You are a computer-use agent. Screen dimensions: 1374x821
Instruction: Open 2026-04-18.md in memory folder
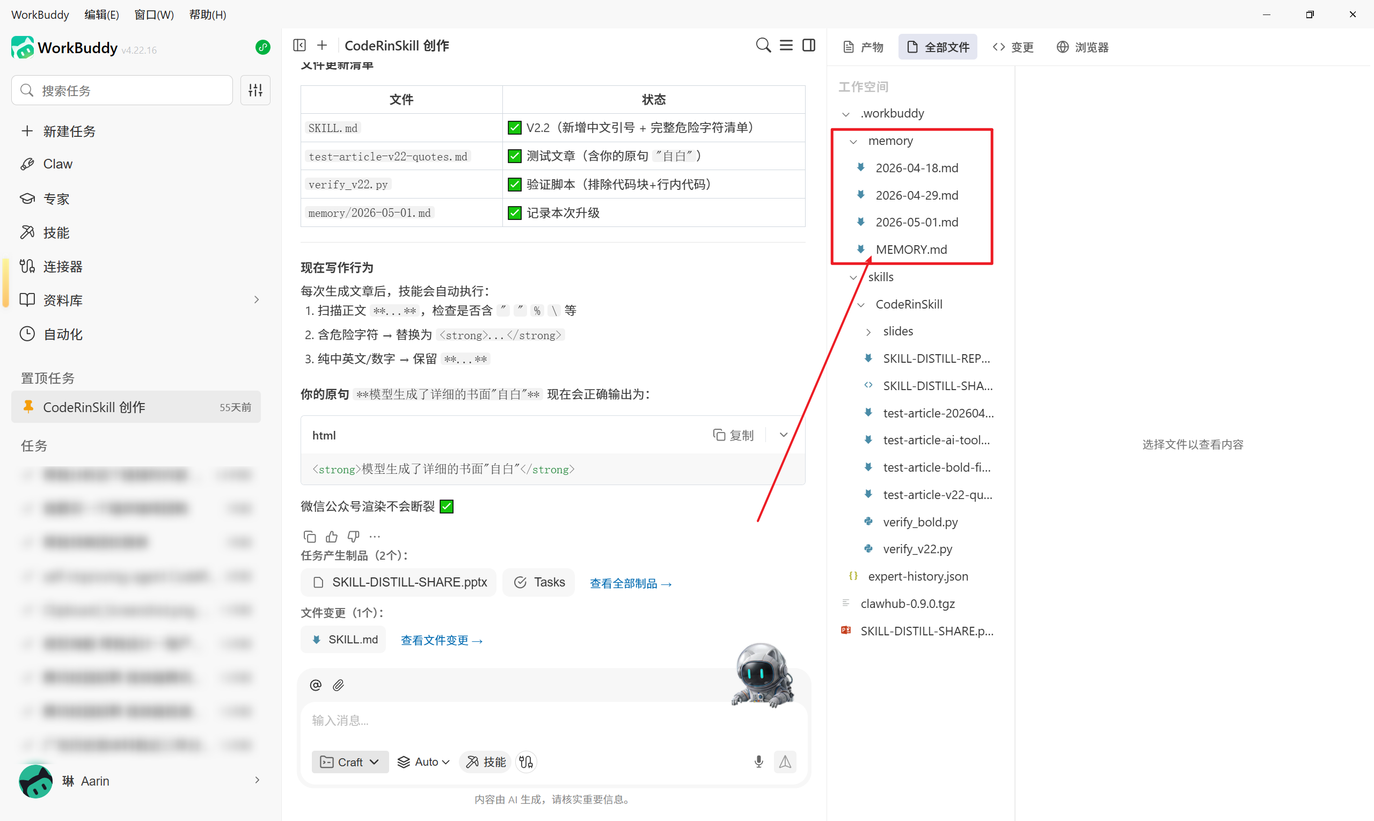coord(916,167)
